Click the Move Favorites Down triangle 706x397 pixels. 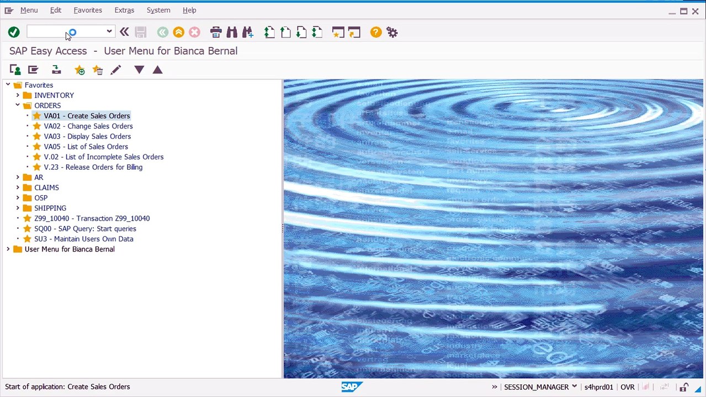point(139,69)
